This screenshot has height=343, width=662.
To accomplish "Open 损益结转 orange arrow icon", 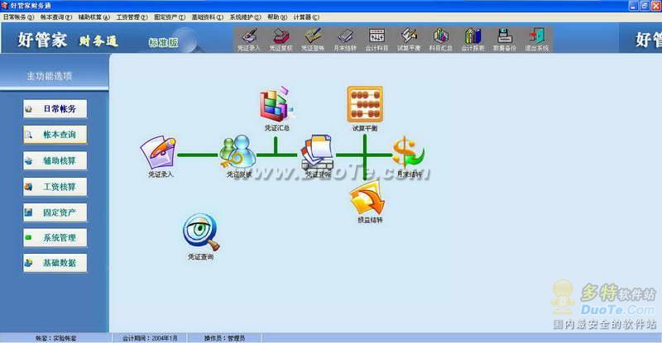I will [368, 202].
